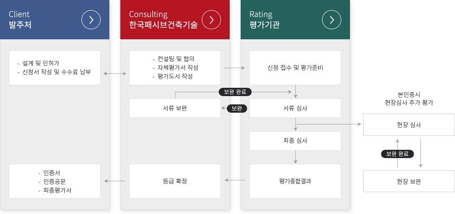Click the 최종 심사 step box
The width and height of the screenshot is (455, 214).
[295, 141]
